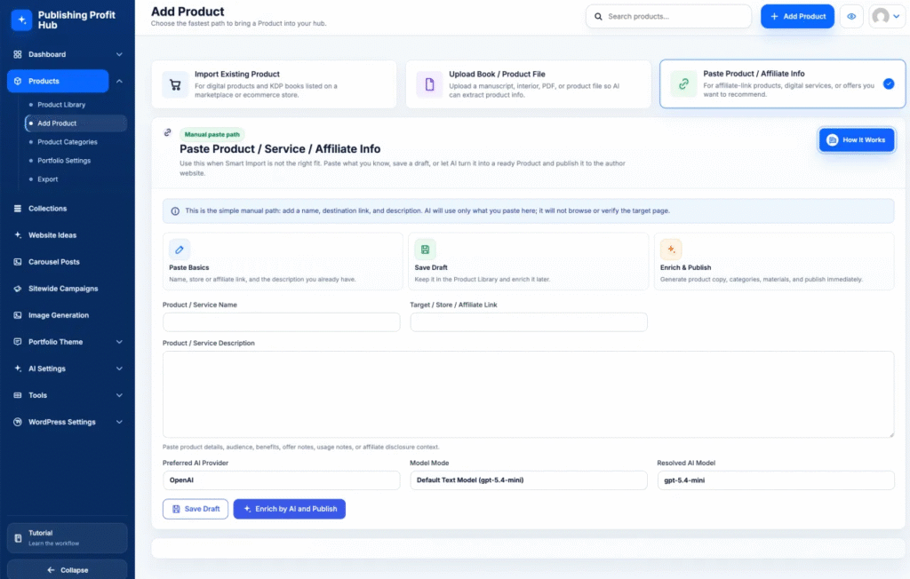Open the Model Mode dropdown

(529, 480)
